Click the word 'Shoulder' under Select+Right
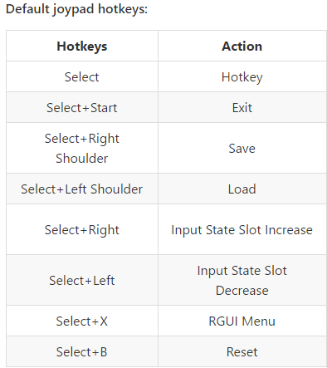Viewport: 327px width, 368px height. 82,159
